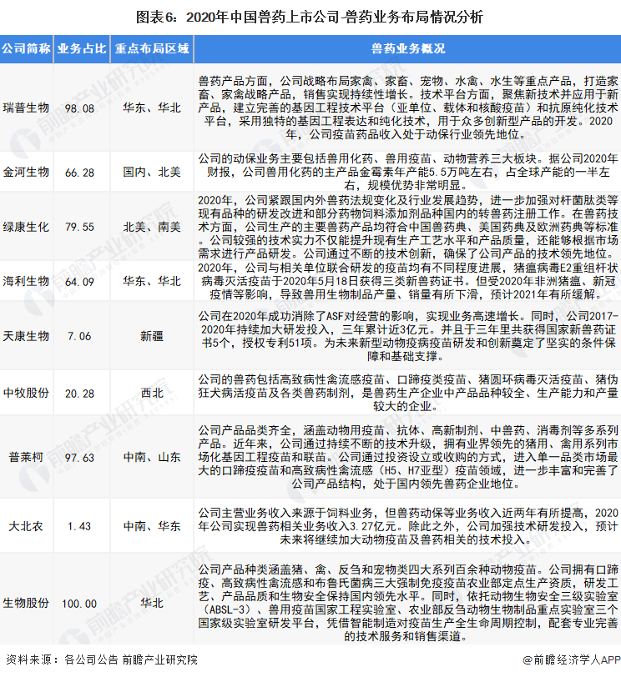Click the region cell '华北' for 生物股份
The width and height of the screenshot is (621, 677).
(152, 603)
